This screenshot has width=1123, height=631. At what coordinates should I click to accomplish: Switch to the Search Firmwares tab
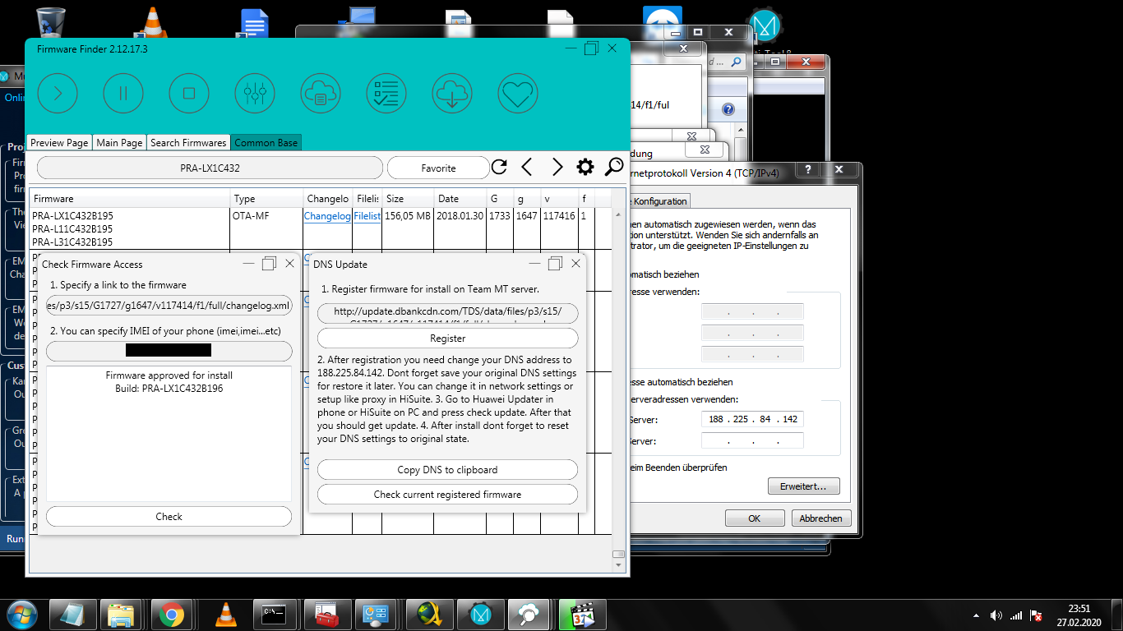coord(188,143)
